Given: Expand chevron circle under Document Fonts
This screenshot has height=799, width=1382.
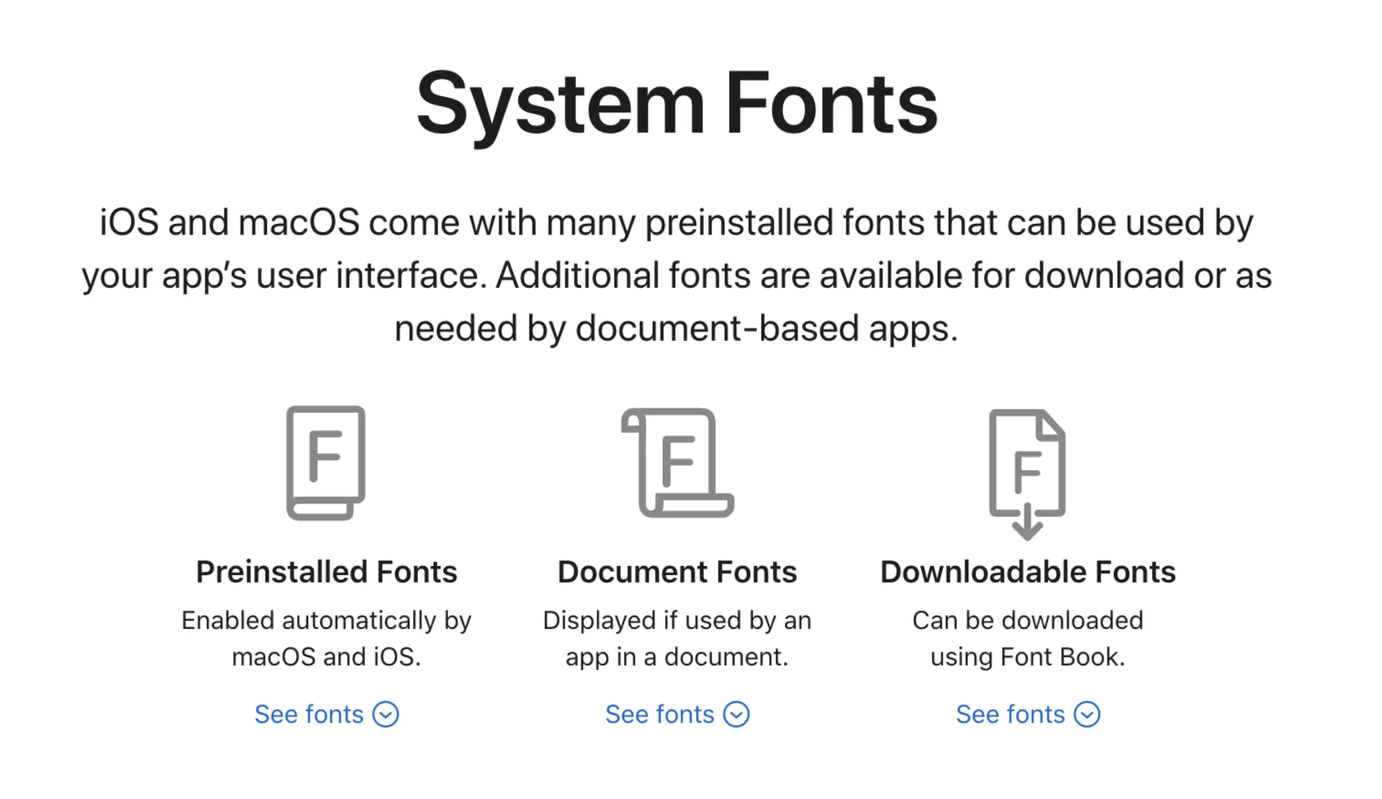Looking at the screenshot, I should [736, 715].
